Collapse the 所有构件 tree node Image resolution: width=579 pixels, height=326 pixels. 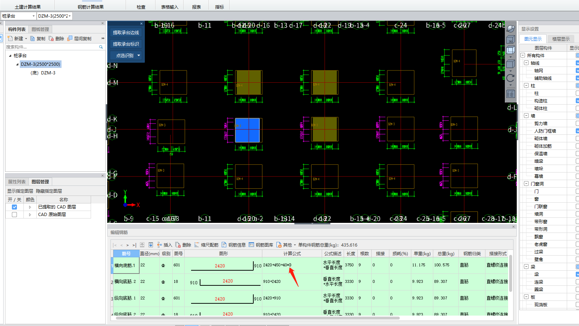[x=523, y=55]
